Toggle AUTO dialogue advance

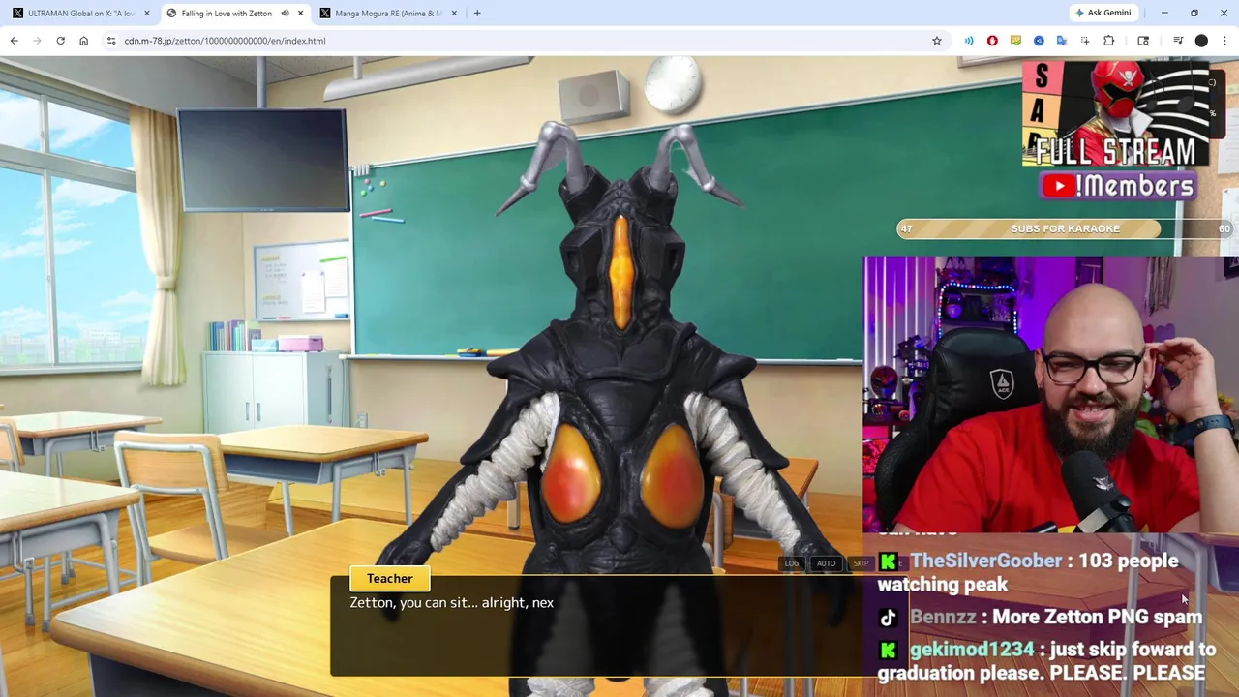826,563
